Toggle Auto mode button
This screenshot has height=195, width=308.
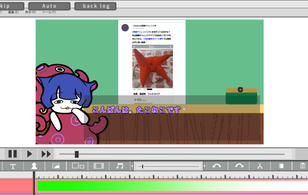coord(49,6)
